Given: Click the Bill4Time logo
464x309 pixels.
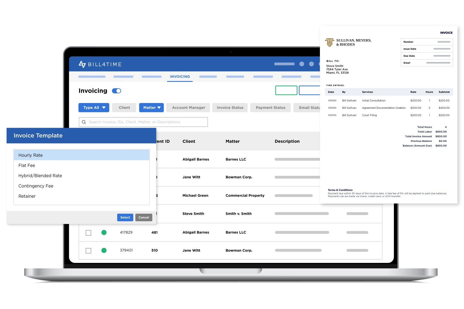Looking at the screenshot, I should point(100,64).
